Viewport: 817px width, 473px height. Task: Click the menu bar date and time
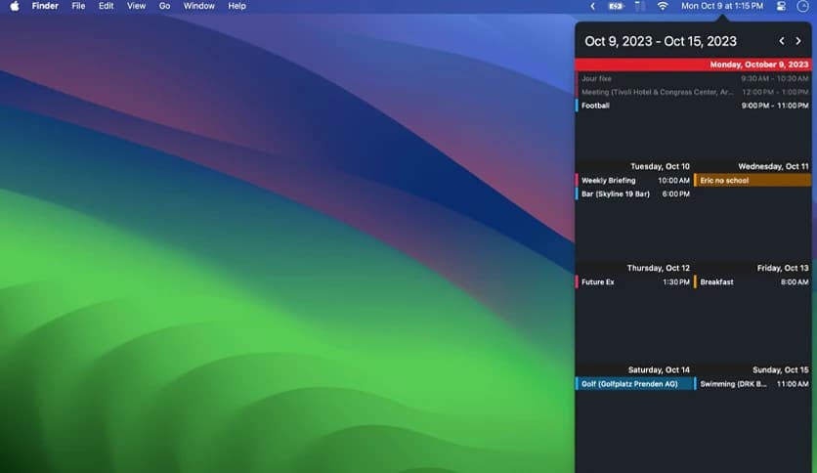(722, 6)
